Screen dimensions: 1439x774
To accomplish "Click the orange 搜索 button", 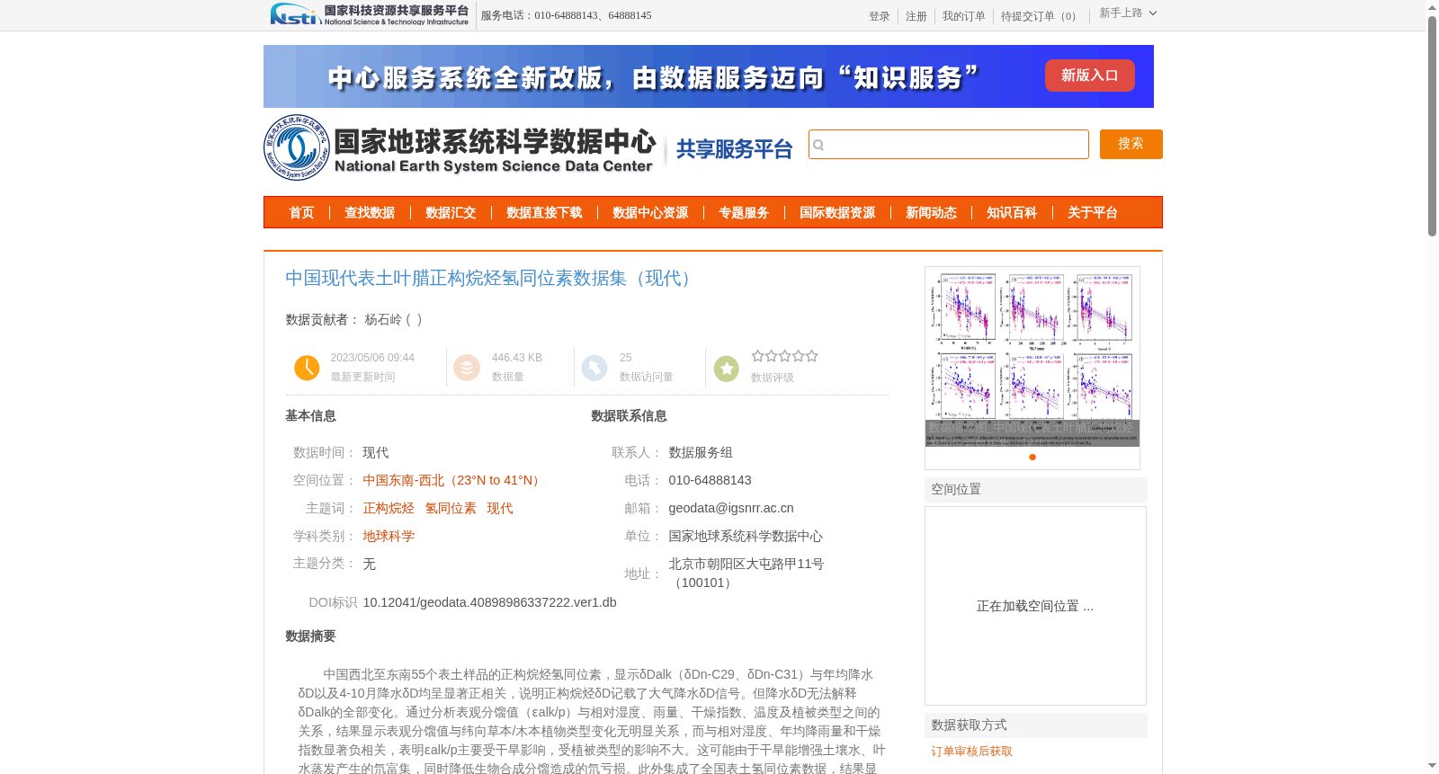I will pyautogui.click(x=1131, y=144).
